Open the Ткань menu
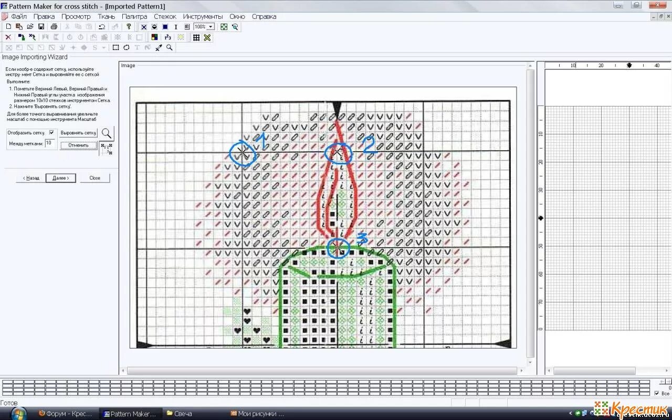672x420 pixels. pyautogui.click(x=106, y=16)
